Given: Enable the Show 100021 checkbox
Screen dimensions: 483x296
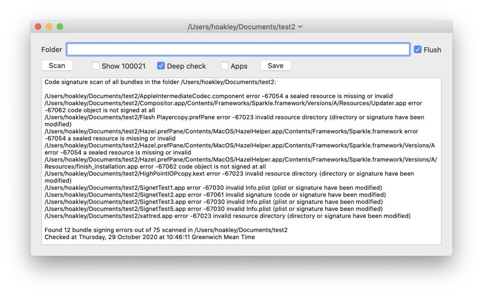Looking at the screenshot, I should [96, 66].
